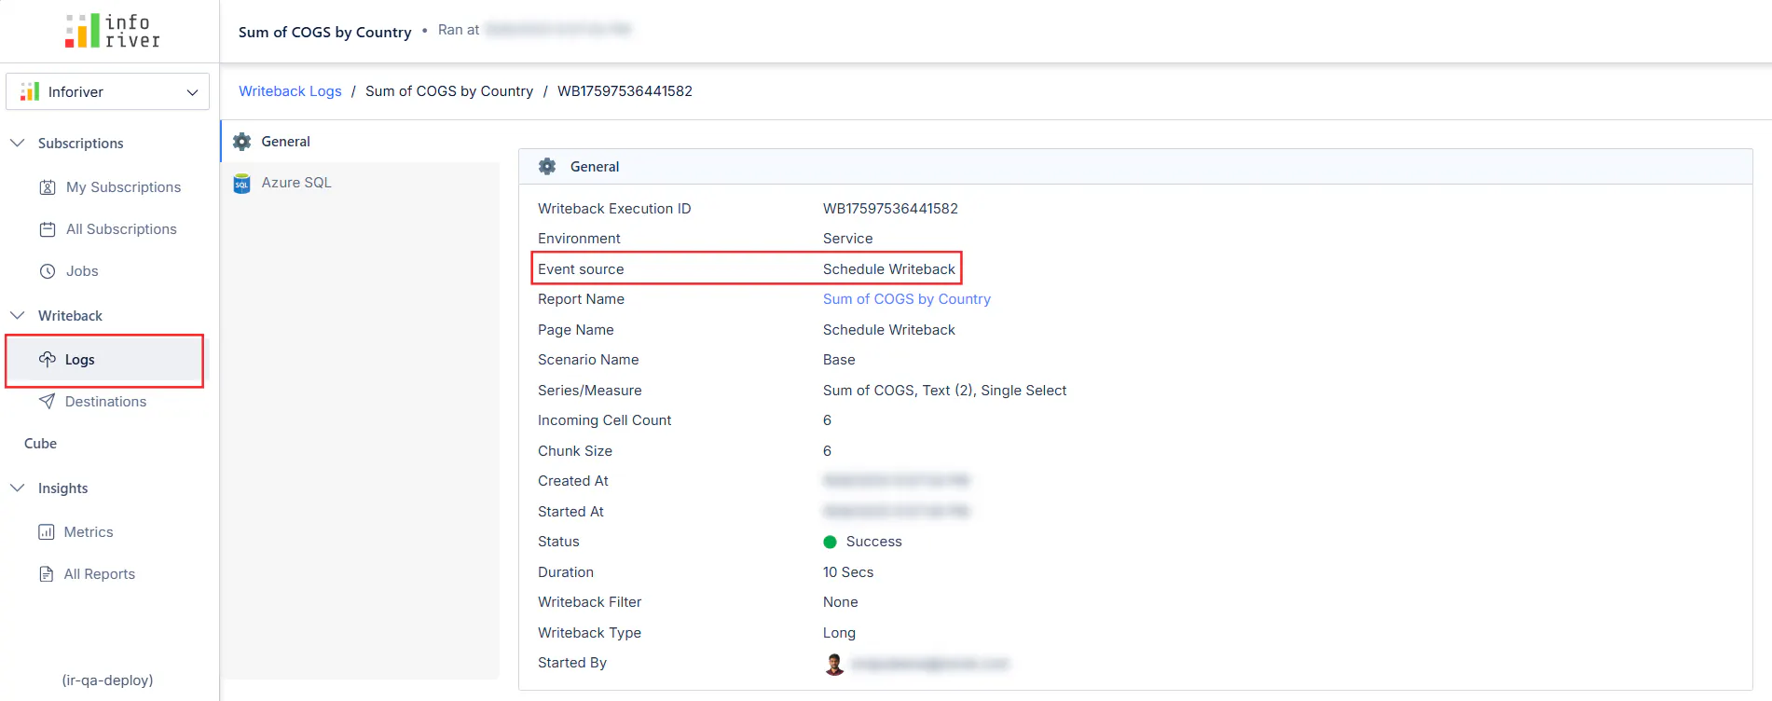Collapse the Insights section chevron

tap(18, 488)
